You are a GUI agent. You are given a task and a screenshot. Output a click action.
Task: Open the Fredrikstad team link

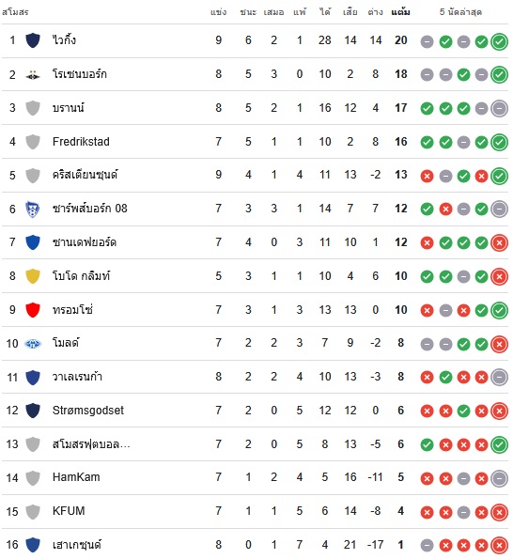(81, 142)
